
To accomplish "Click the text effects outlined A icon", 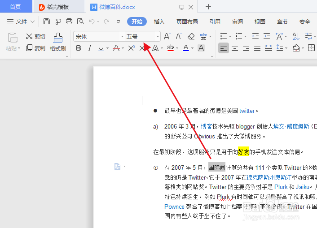I will coord(155,48).
